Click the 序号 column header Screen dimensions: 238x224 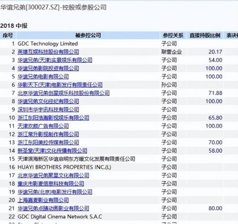(x=8, y=35)
